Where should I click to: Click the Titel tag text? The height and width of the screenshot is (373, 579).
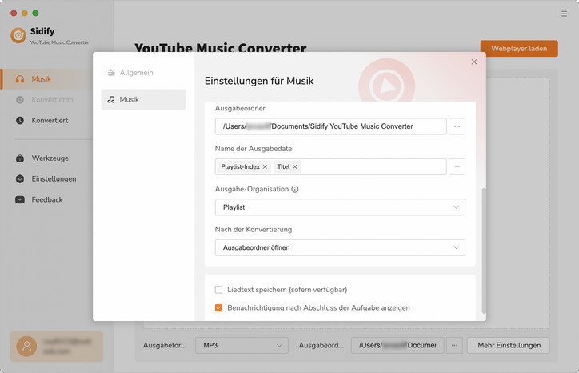click(x=283, y=166)
